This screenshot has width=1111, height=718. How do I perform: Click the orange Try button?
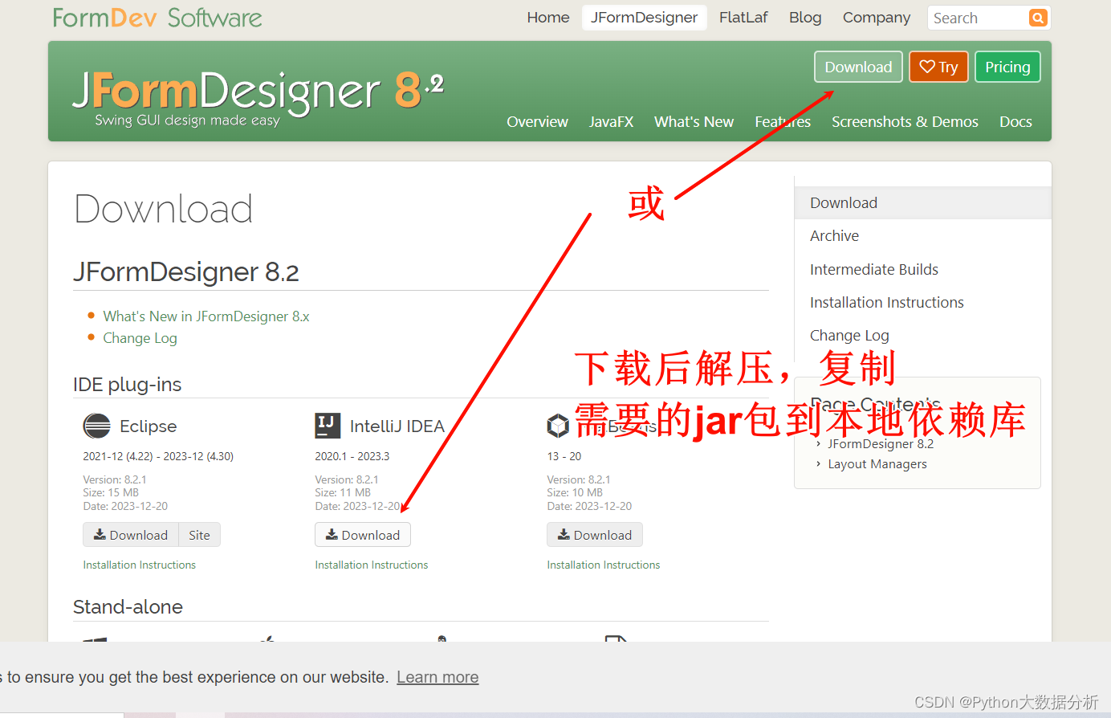pyautogui.click(x=938, y=67)
